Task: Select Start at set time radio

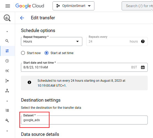Action: coord(47,53)
